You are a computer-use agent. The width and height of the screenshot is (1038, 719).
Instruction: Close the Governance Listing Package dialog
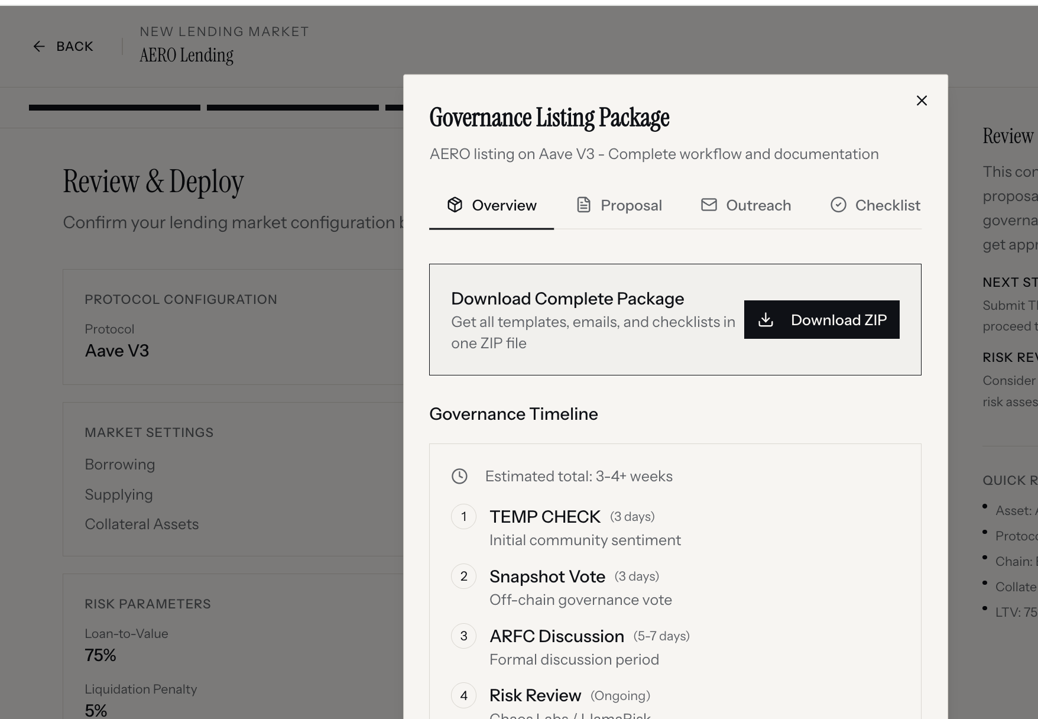[x=922, y=101]
